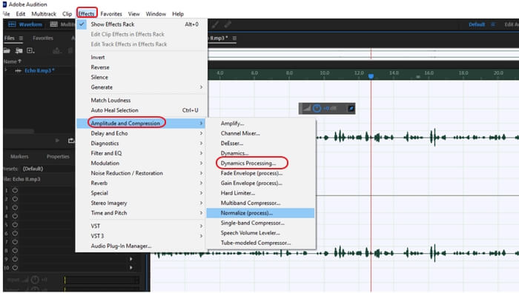Click the Import File icon

pos(19,50)
